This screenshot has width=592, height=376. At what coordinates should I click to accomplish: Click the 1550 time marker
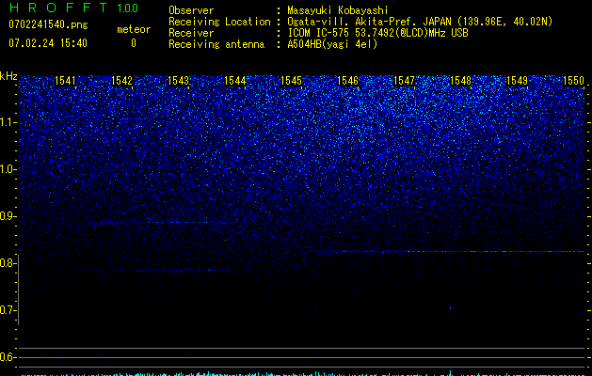573,81
